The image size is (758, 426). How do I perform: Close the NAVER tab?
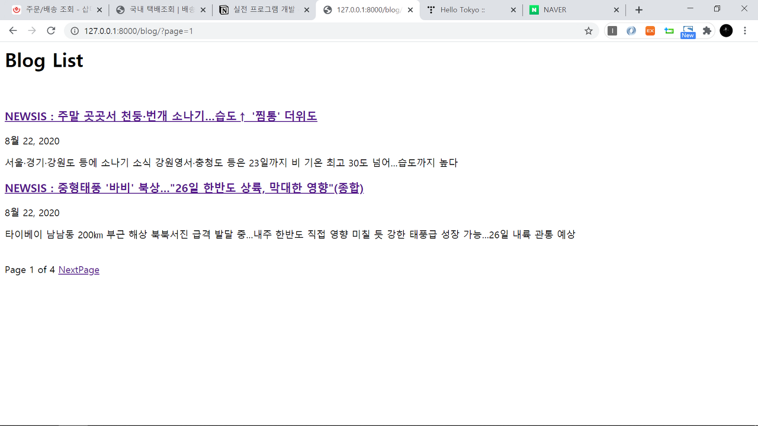616,10
